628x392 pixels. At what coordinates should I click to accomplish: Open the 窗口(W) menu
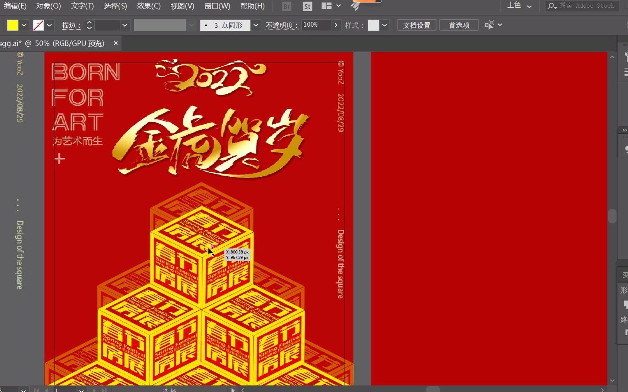pyautogui.click(x=217, y=6)
